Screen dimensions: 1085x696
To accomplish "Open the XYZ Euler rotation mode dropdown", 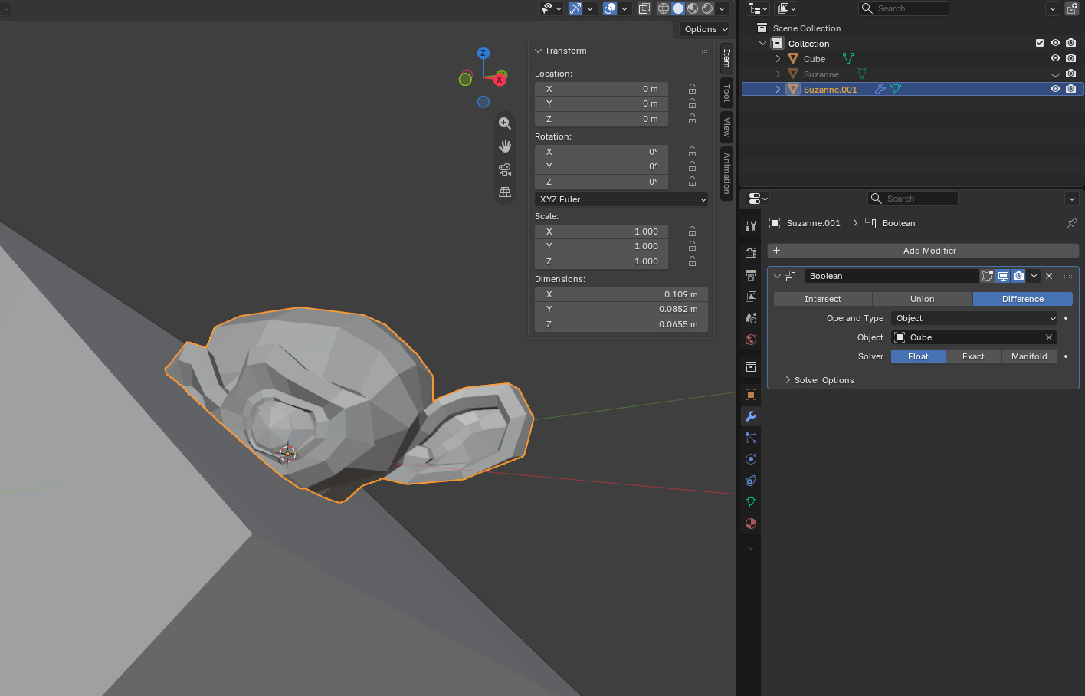I will [x=621, y=199].
